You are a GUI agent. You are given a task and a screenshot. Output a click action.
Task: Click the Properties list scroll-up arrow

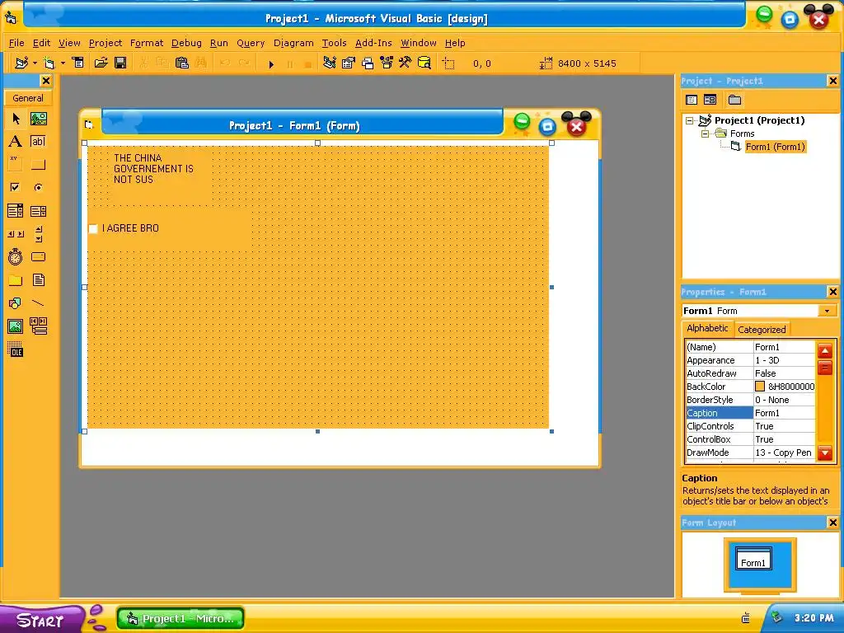825,350
